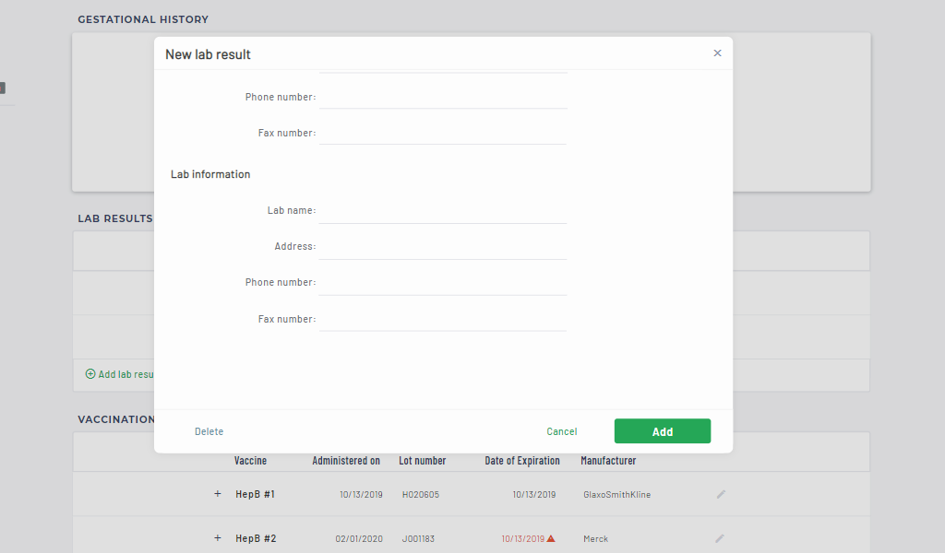Click the edit pencil for HepB #2

720,538
